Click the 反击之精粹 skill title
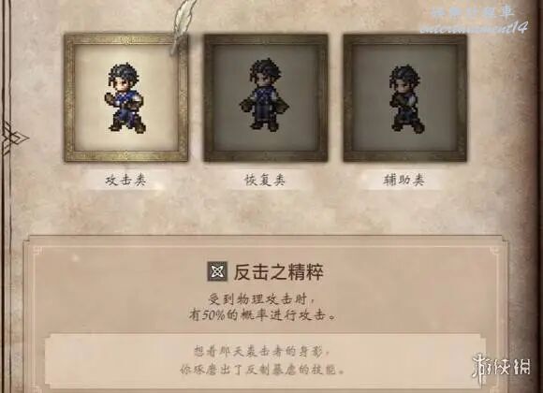The height and width of the screenshot is (393, 543). [278, 272]
